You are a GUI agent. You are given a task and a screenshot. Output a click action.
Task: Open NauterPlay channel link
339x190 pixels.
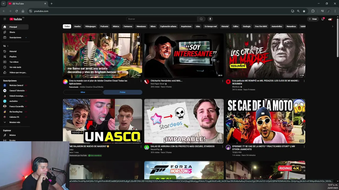pyautogui.click(x=155, y=149)
